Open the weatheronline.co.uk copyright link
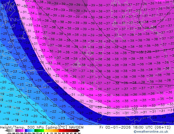The width and height of the screenshot is (174, 134). pyautogui.click(x=151, y=132)
